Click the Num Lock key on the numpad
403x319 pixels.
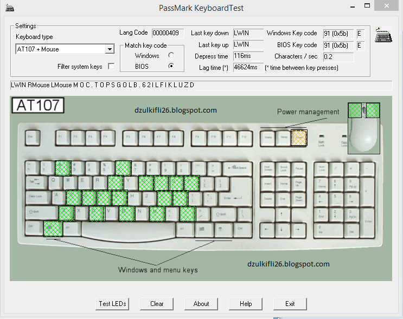[322, 168]
